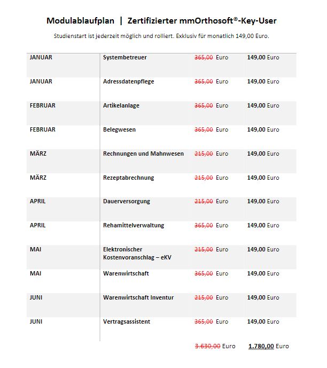Select the first JANUAR month label

point(41,57)
